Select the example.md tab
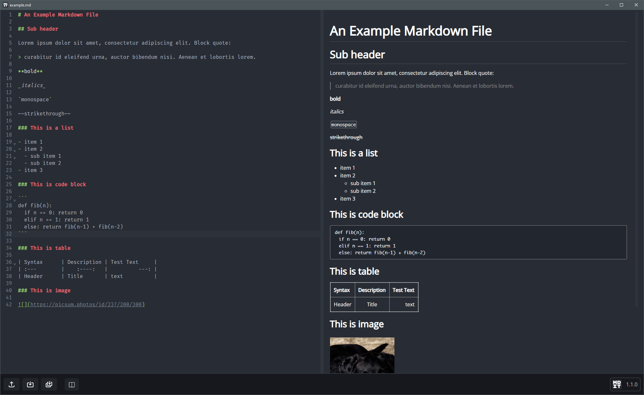The width and height of the screenshot is (644, 395). pyautogui.click(x=20, y=5)
